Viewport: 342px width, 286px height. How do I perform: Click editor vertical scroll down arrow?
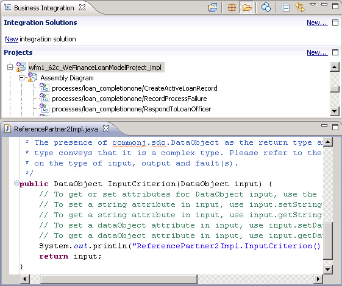pos(328,270)
